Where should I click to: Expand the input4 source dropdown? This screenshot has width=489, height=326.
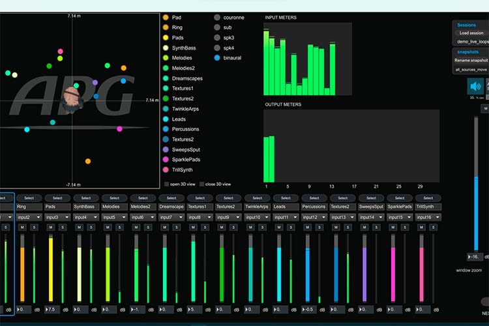(86, 217)
